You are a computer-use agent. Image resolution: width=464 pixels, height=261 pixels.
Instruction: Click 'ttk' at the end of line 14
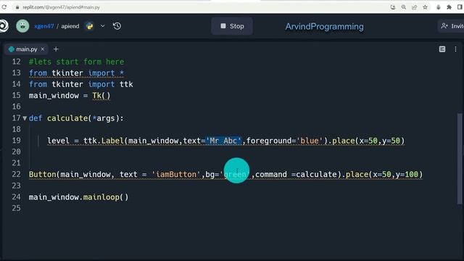pos(126,84)
